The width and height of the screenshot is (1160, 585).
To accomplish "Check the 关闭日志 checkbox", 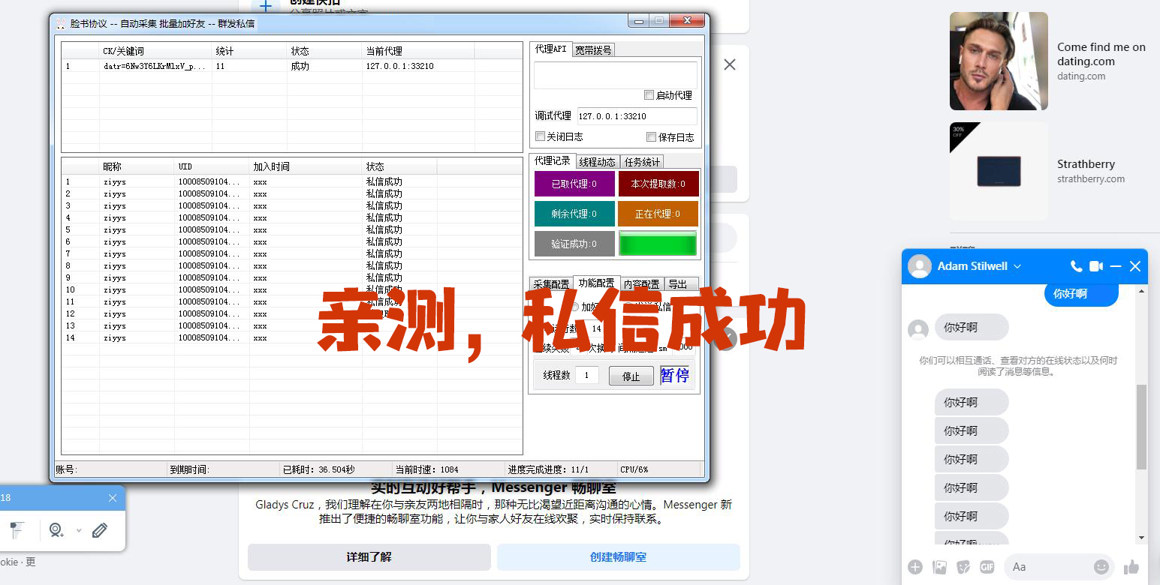I will [540, 136].
